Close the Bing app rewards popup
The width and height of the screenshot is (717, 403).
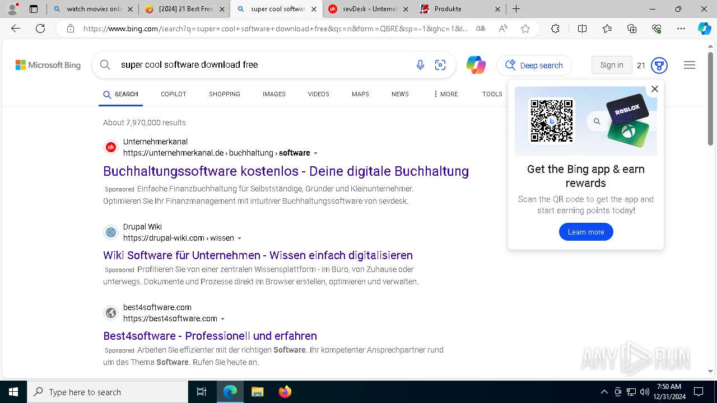click(654, 88)
